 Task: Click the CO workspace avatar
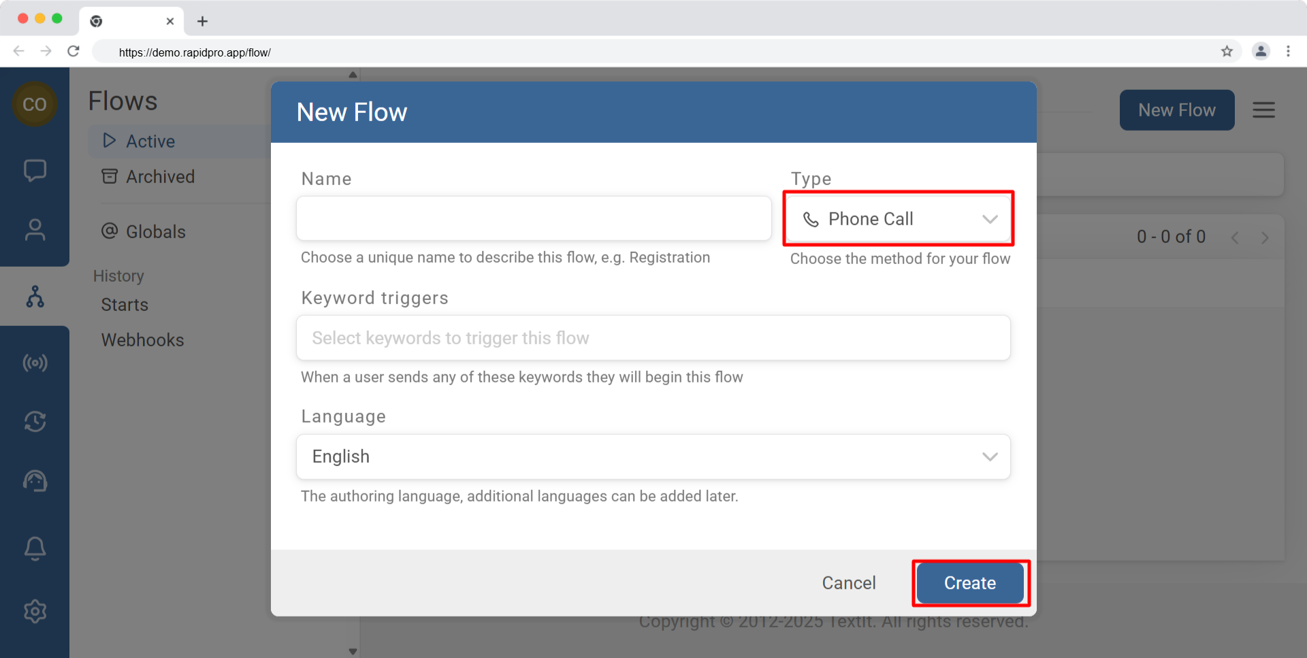pos(35,103)
